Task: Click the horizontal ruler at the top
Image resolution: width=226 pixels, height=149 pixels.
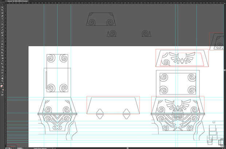Action: point(114,3)
